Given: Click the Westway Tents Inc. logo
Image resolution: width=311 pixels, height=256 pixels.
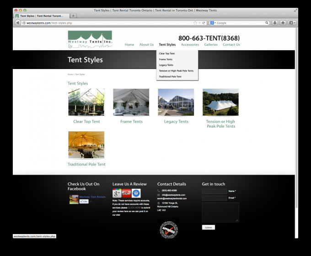Looking at the screenshot, I should [90, 39].
